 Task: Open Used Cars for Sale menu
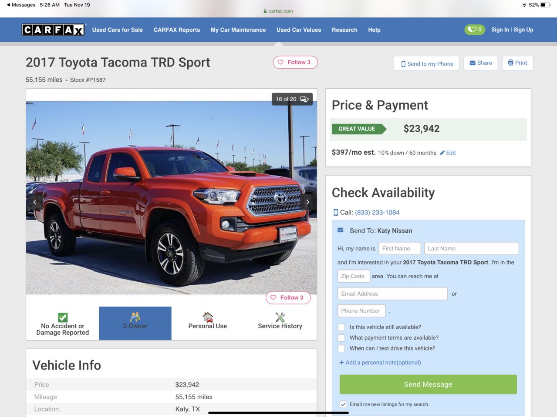118,30
